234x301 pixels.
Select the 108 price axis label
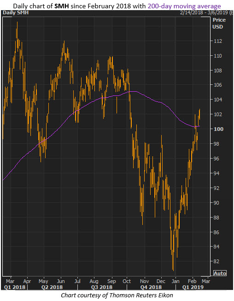tap(218, 71)
